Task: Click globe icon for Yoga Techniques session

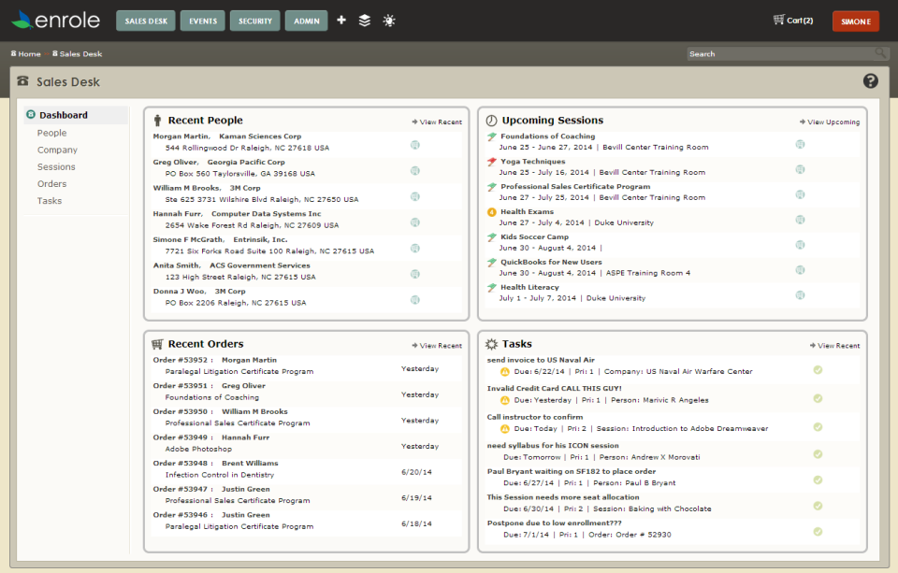Action: 800,169
